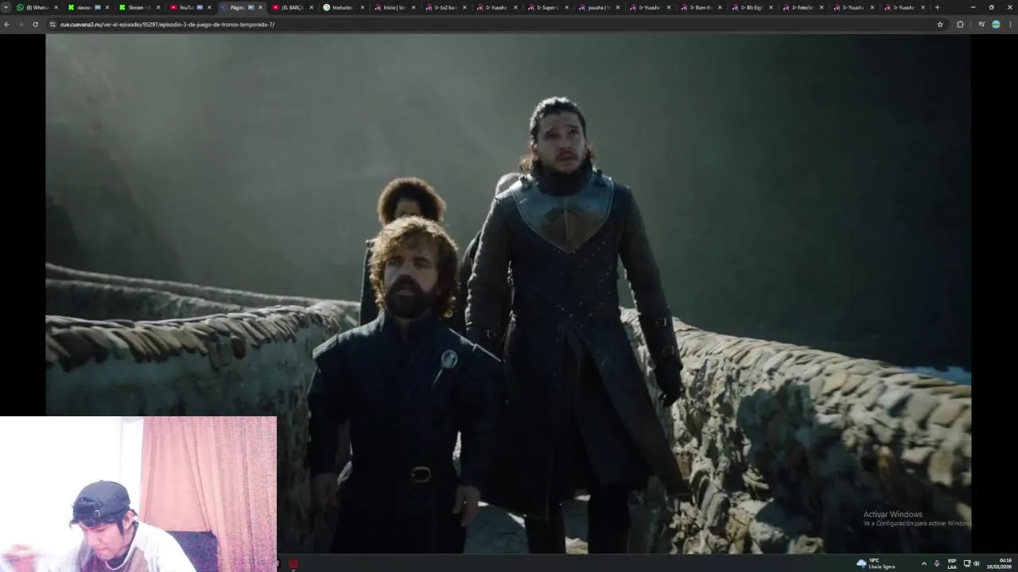Open the browser Extensions puzzle icon

pyautogui.click(x=960, y=25)
